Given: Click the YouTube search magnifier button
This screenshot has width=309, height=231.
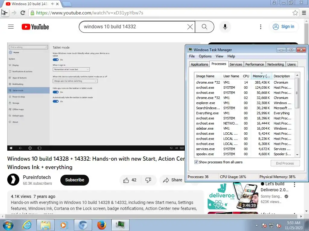Looking at the screenshot, I should click(x=205, y=27).
